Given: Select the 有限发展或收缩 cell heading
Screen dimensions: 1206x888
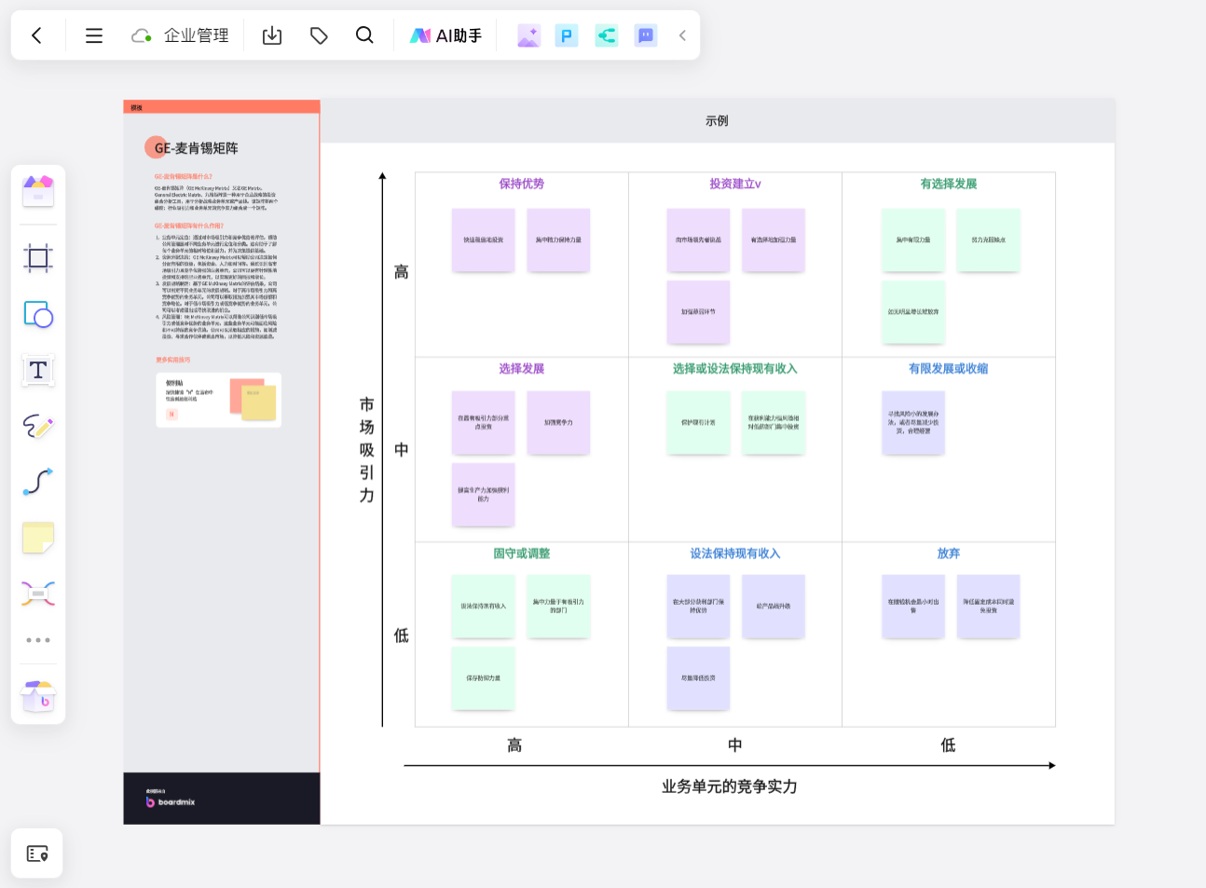Looking at the screenshot, I should click(x=949, y=369).
